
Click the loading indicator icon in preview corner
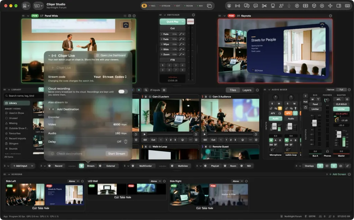tap(126, 25)
